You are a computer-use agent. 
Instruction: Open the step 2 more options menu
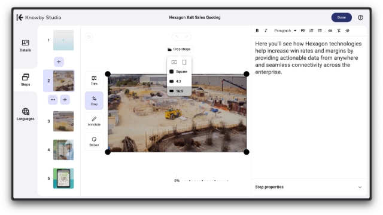click(x=53, y=100)
